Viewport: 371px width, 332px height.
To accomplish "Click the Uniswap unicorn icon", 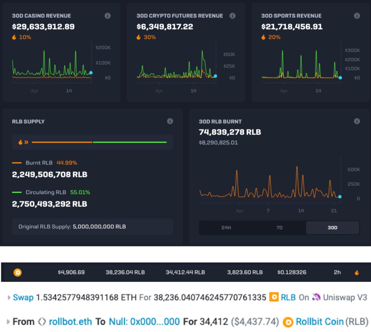I will coord(316,297).
